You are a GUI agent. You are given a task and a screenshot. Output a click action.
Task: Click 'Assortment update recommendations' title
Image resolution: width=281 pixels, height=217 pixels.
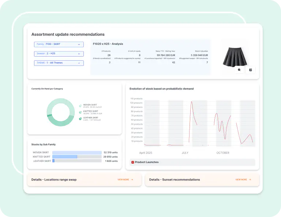(68, 34)
